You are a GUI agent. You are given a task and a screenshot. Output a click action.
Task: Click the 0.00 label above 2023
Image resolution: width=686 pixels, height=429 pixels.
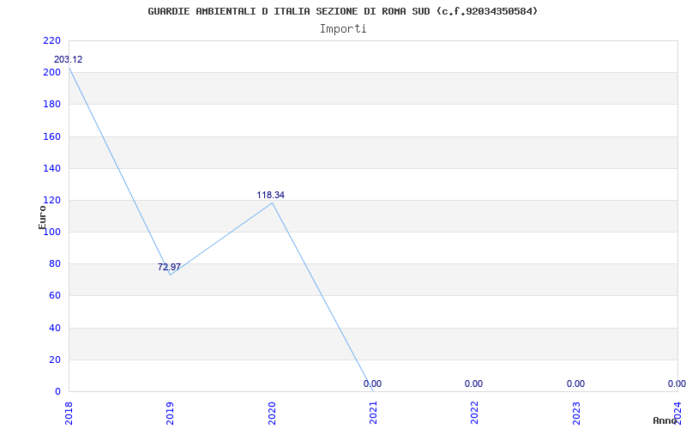(x=575, y=384)
